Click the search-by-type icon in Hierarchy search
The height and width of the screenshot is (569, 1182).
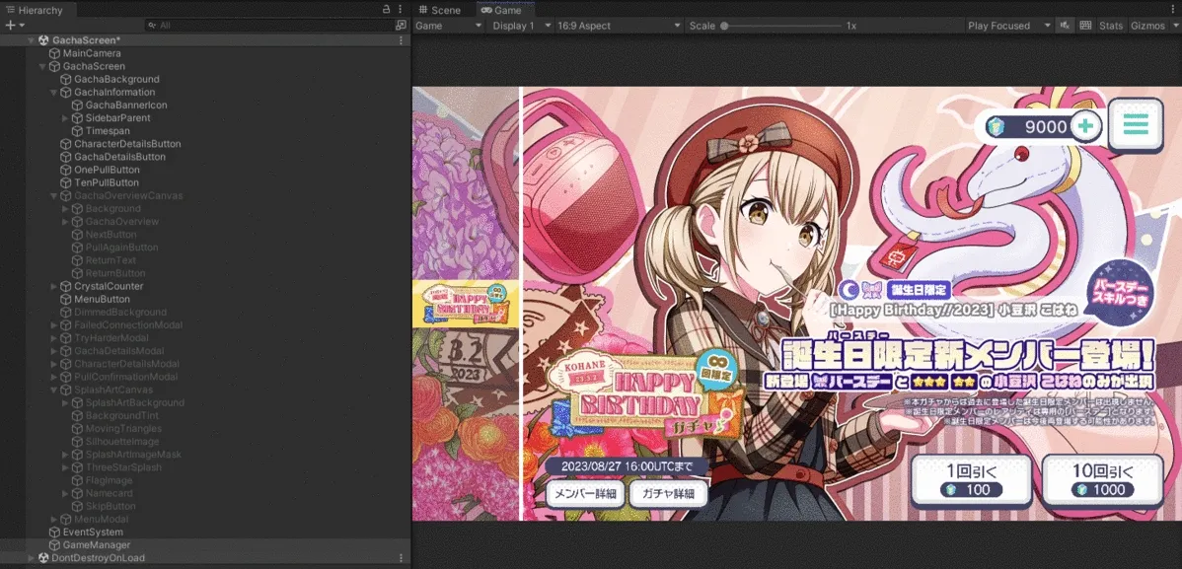click(x=400, y=25)
